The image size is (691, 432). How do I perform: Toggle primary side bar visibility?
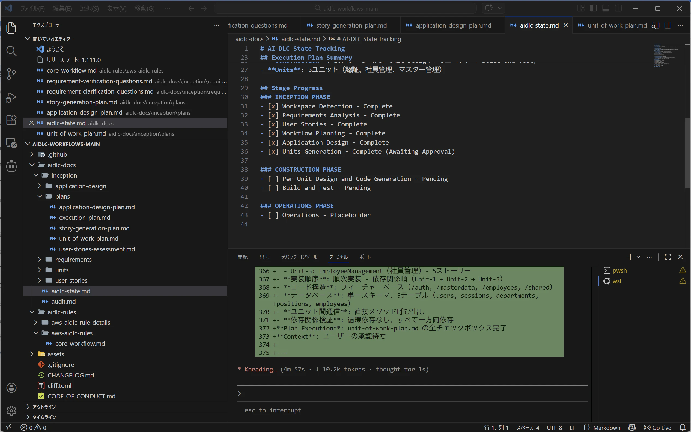click(593, 8)
